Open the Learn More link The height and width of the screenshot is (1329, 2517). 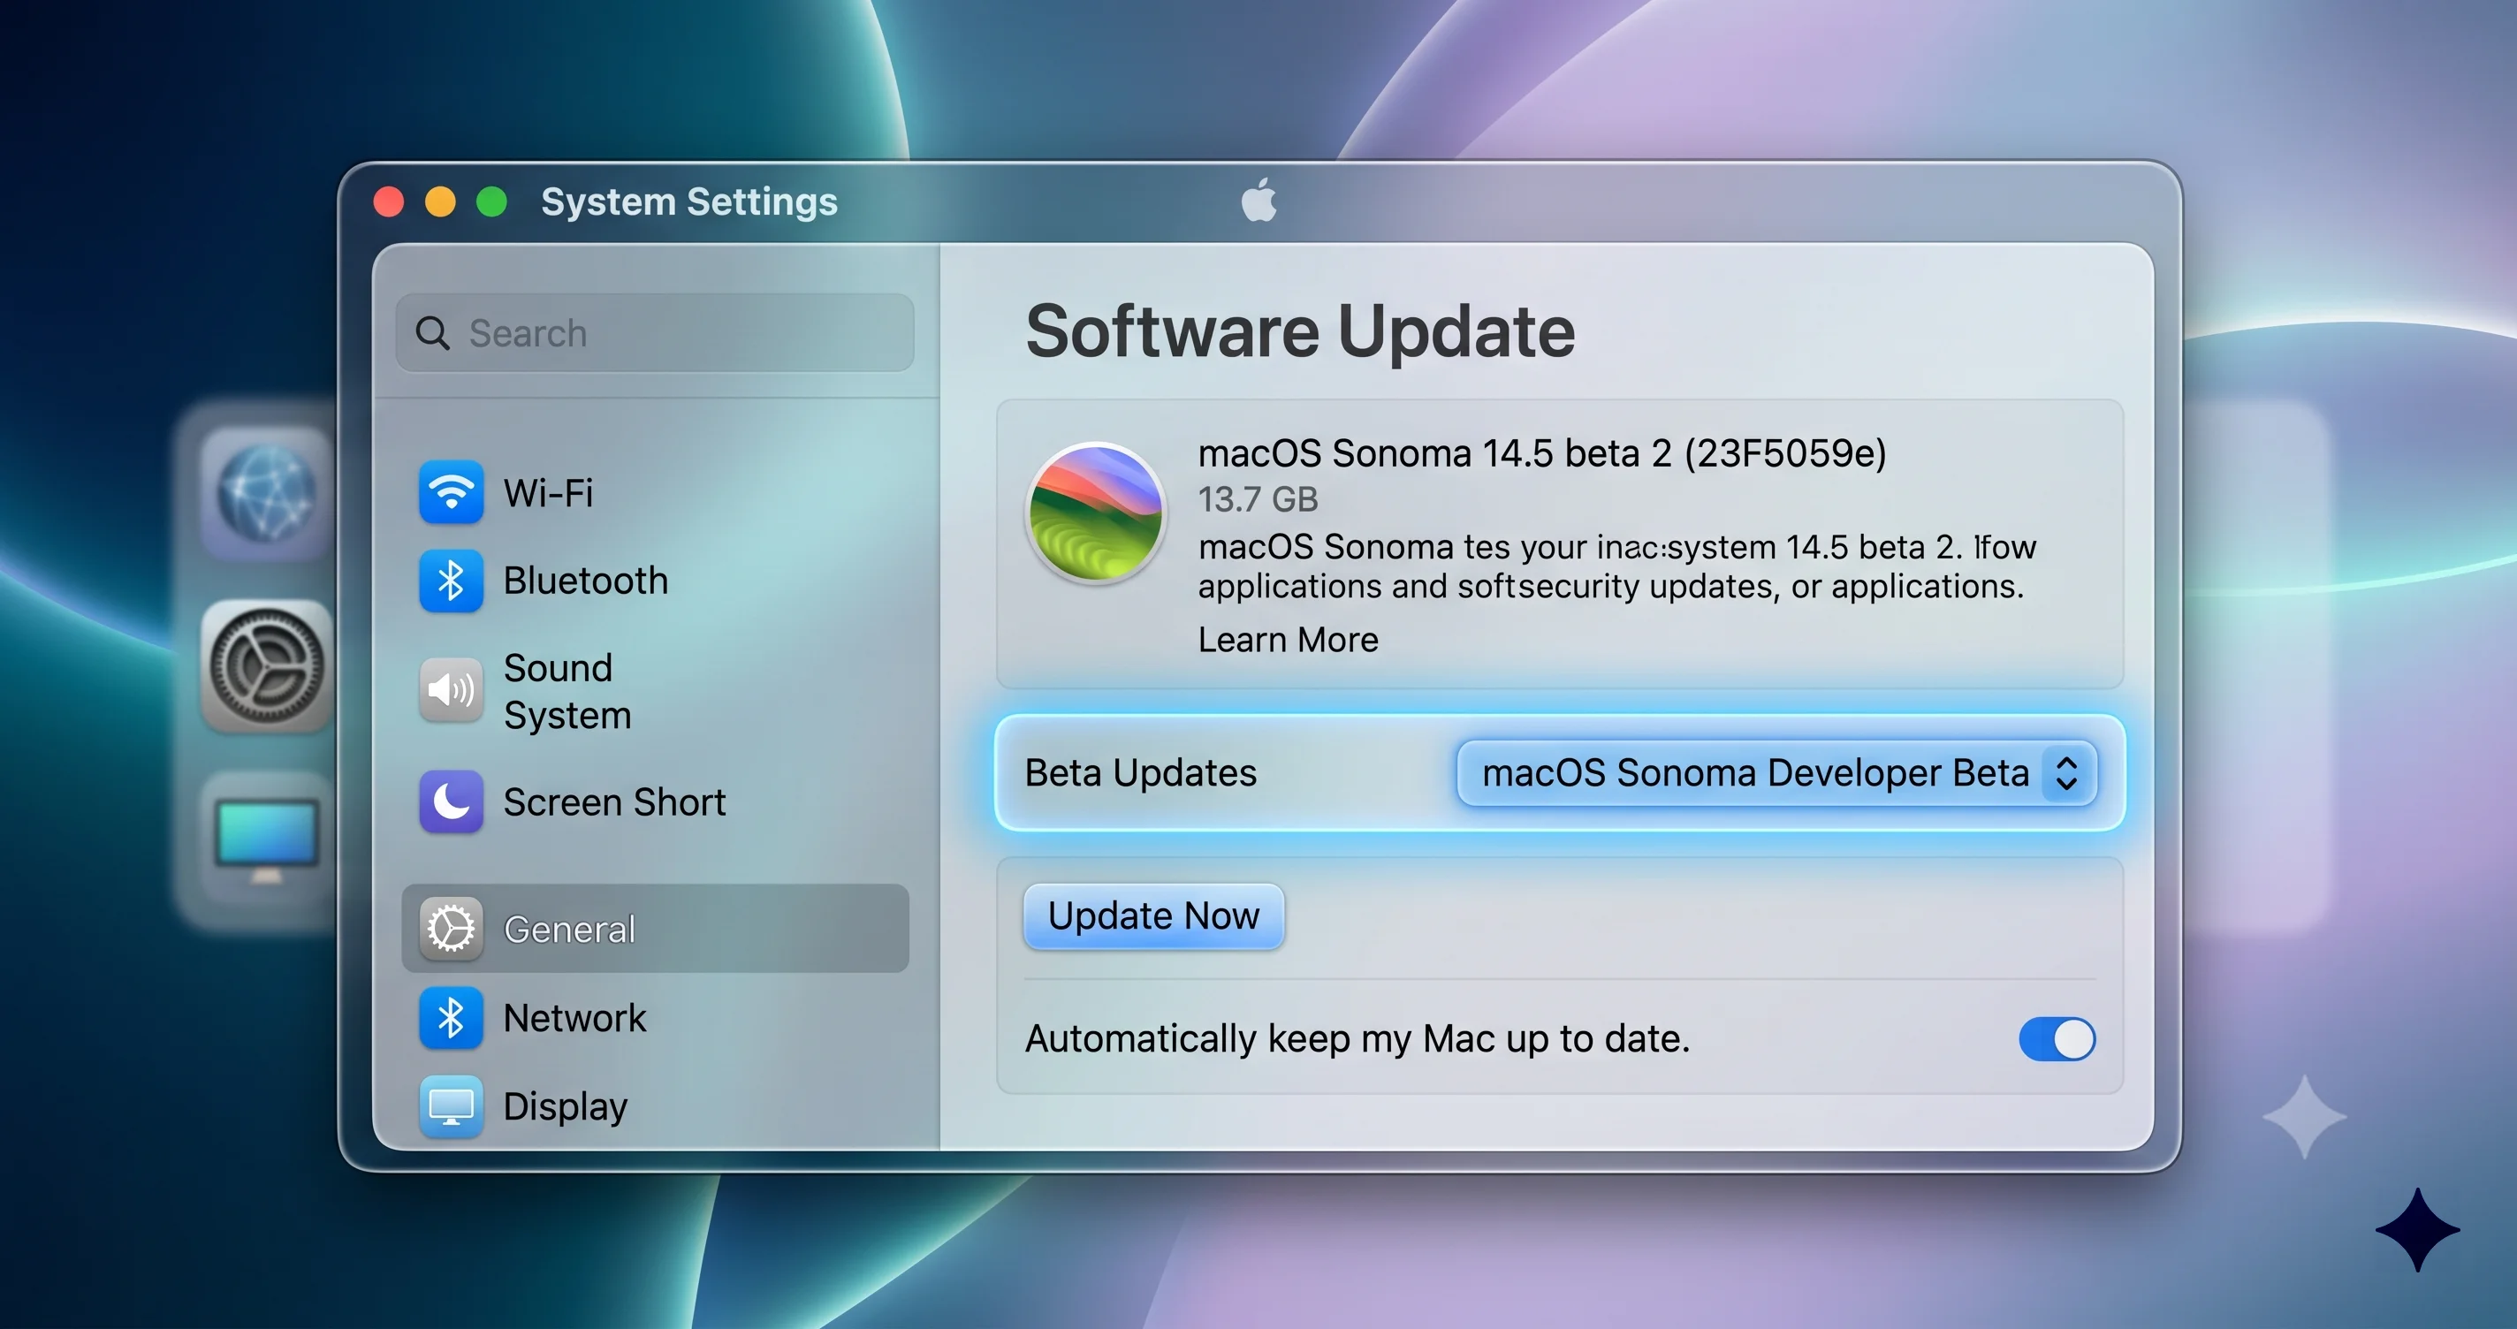(1288, 639)
